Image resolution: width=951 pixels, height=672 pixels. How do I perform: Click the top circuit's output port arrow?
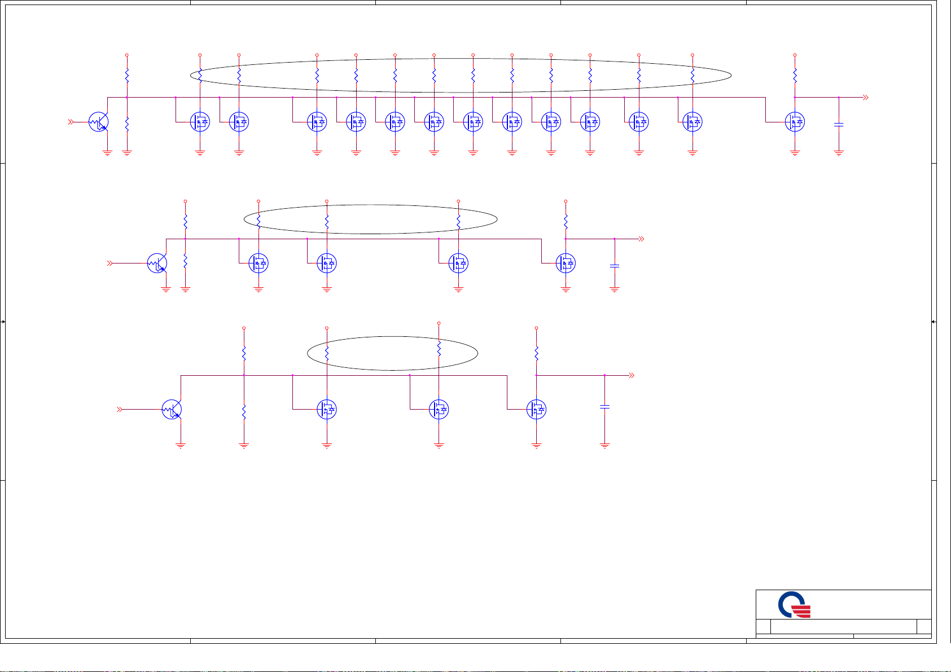(x=865, y=98)
